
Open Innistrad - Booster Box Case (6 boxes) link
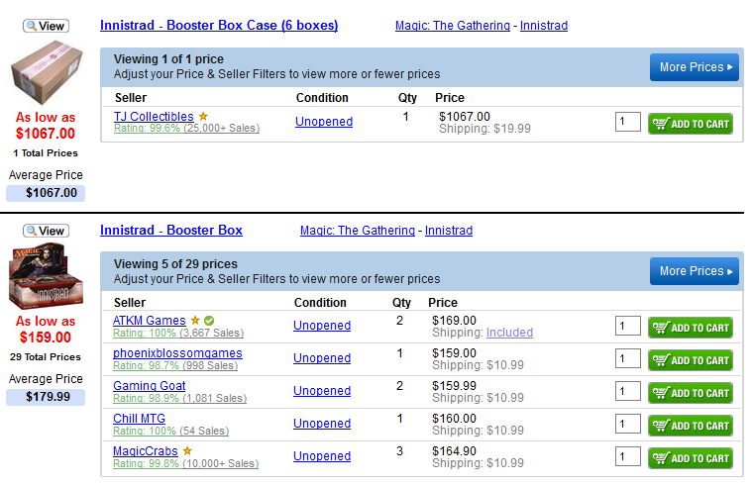point(219,26)
